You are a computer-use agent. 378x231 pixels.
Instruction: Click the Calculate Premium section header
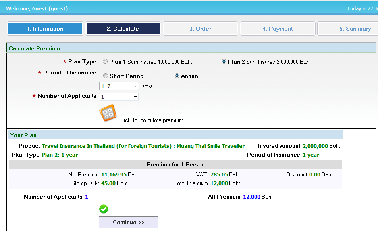(34, 48)
